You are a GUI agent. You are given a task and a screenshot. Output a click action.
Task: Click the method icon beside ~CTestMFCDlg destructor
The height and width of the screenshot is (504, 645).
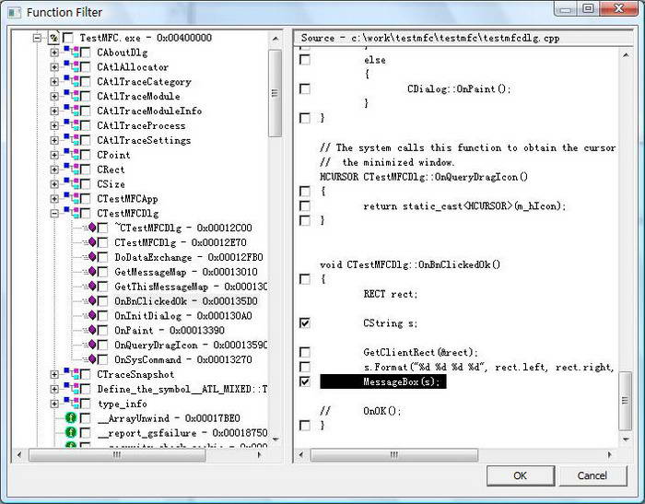click(x=92, y=228)
